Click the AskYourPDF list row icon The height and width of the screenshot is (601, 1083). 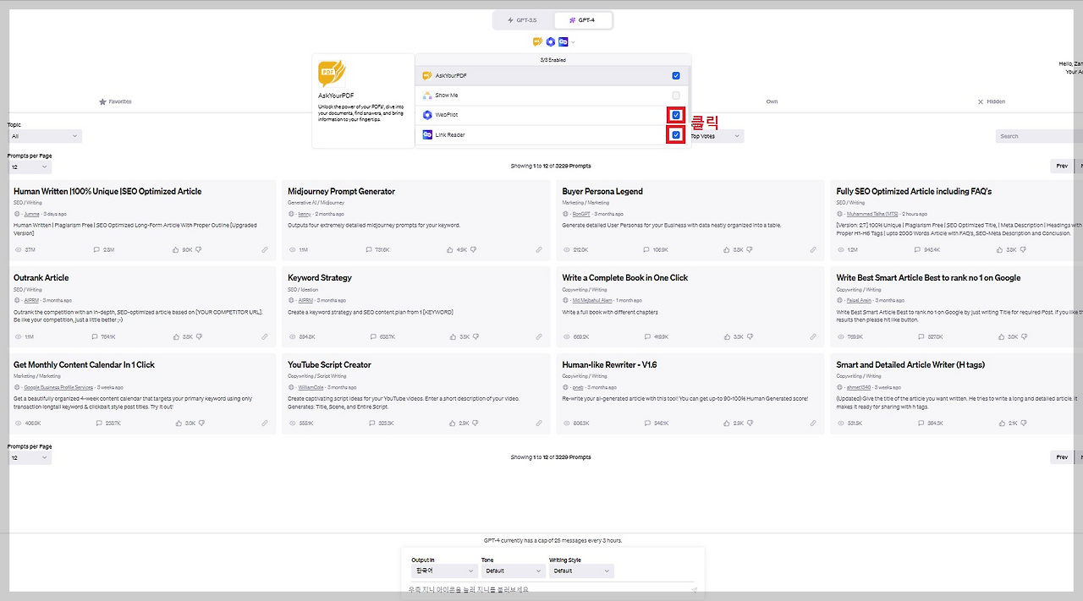point(427,76)
